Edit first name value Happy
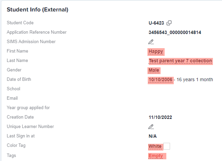Screen dimensions: 222x161 click(156, 52)
